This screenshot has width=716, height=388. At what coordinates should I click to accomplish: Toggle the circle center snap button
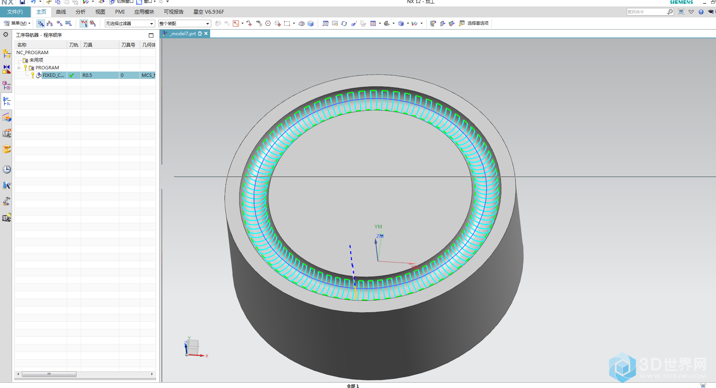[268, 23]
